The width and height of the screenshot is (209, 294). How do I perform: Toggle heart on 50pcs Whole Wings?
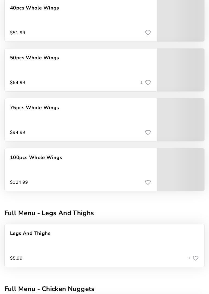coord(148,83)
